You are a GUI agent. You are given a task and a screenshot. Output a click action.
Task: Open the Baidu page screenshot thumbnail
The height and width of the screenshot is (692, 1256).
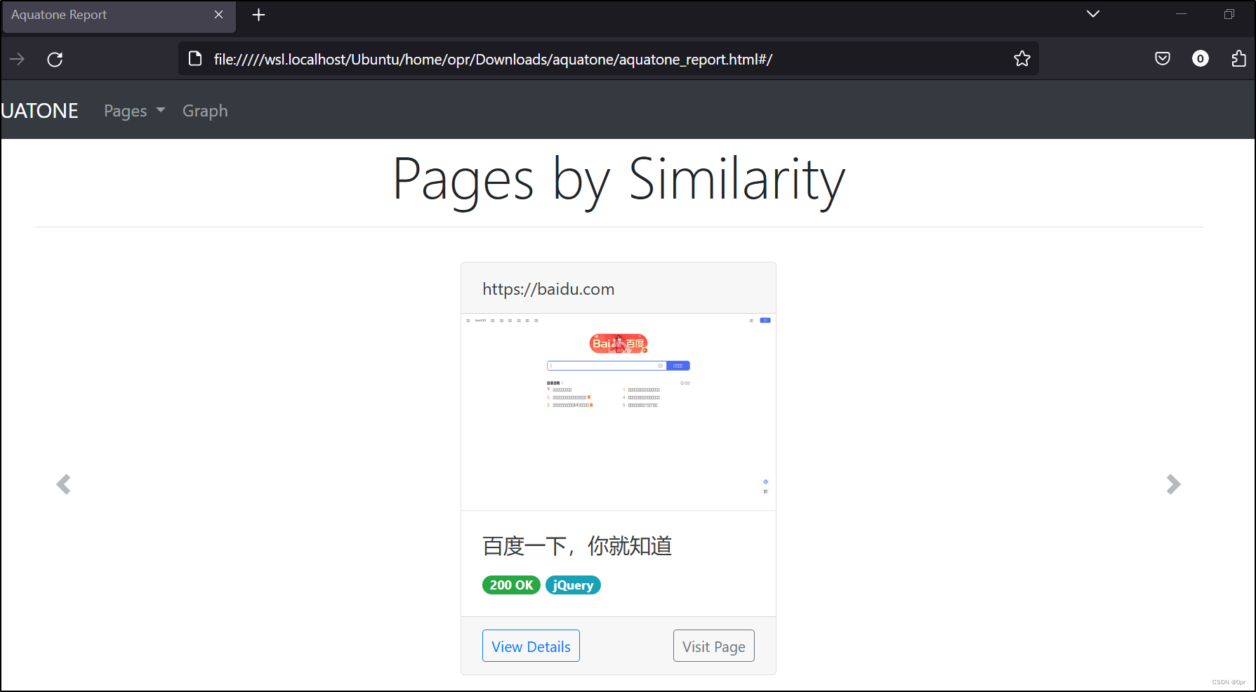tap(619, 412)
